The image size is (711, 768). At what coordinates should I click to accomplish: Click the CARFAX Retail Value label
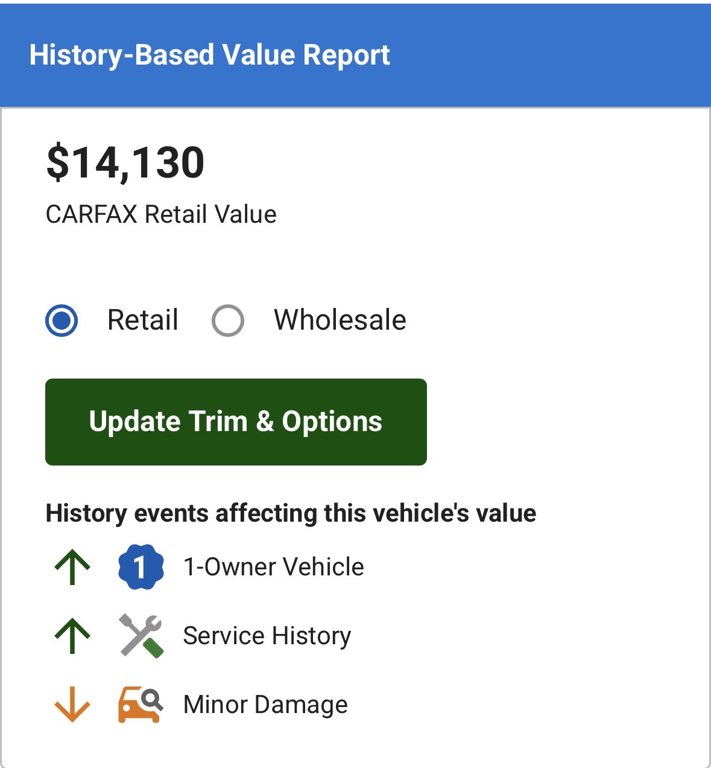[161, 214]
